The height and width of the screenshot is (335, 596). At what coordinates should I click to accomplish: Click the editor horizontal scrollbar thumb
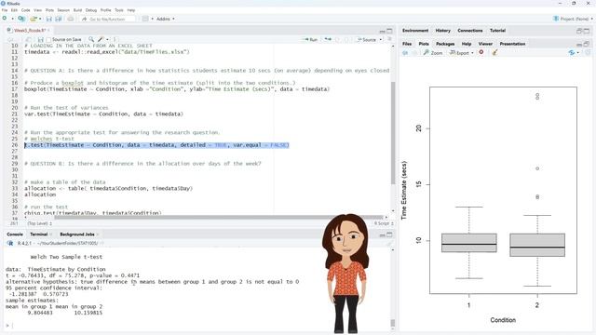click(x=219, y=218)
